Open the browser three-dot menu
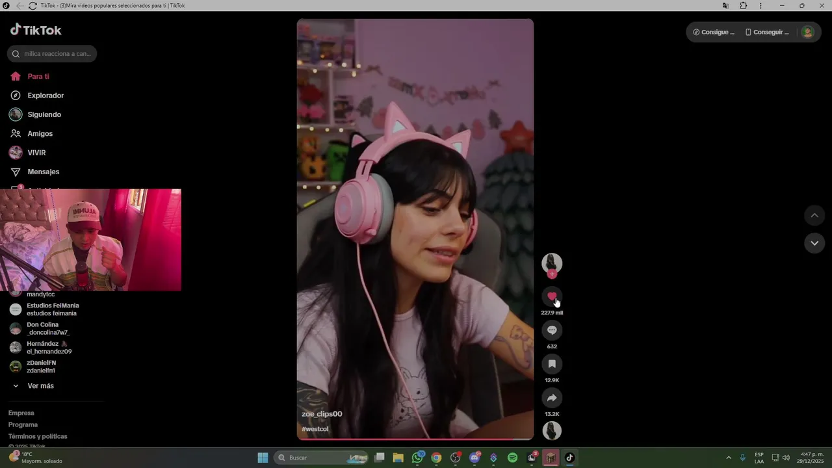 click(760, 5)
